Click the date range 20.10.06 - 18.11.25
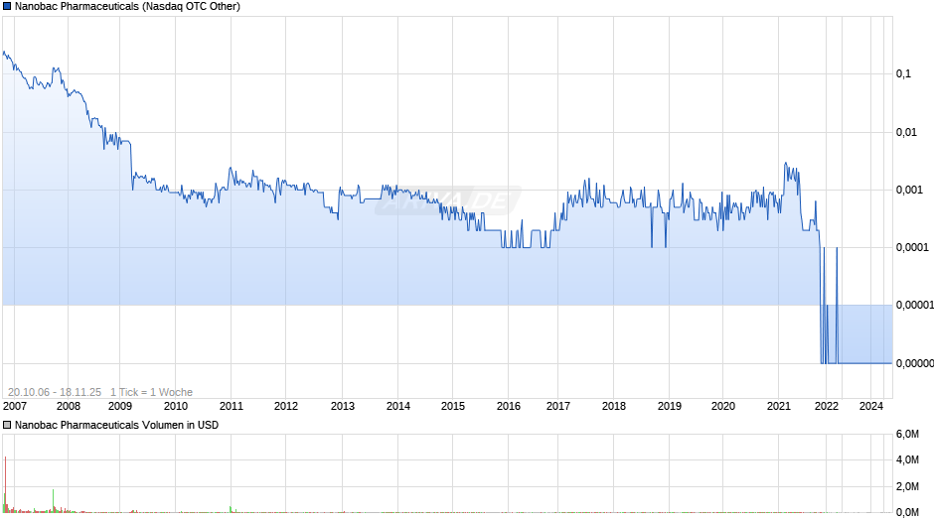The width and height of the screenshot is (934, 522). [55, 392]
